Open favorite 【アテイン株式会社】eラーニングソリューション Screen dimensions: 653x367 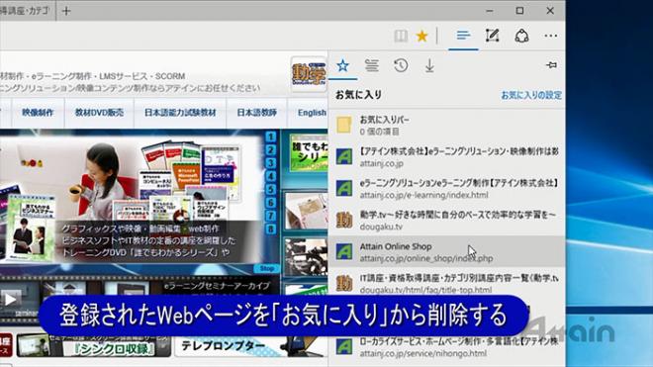coord(446,156)
